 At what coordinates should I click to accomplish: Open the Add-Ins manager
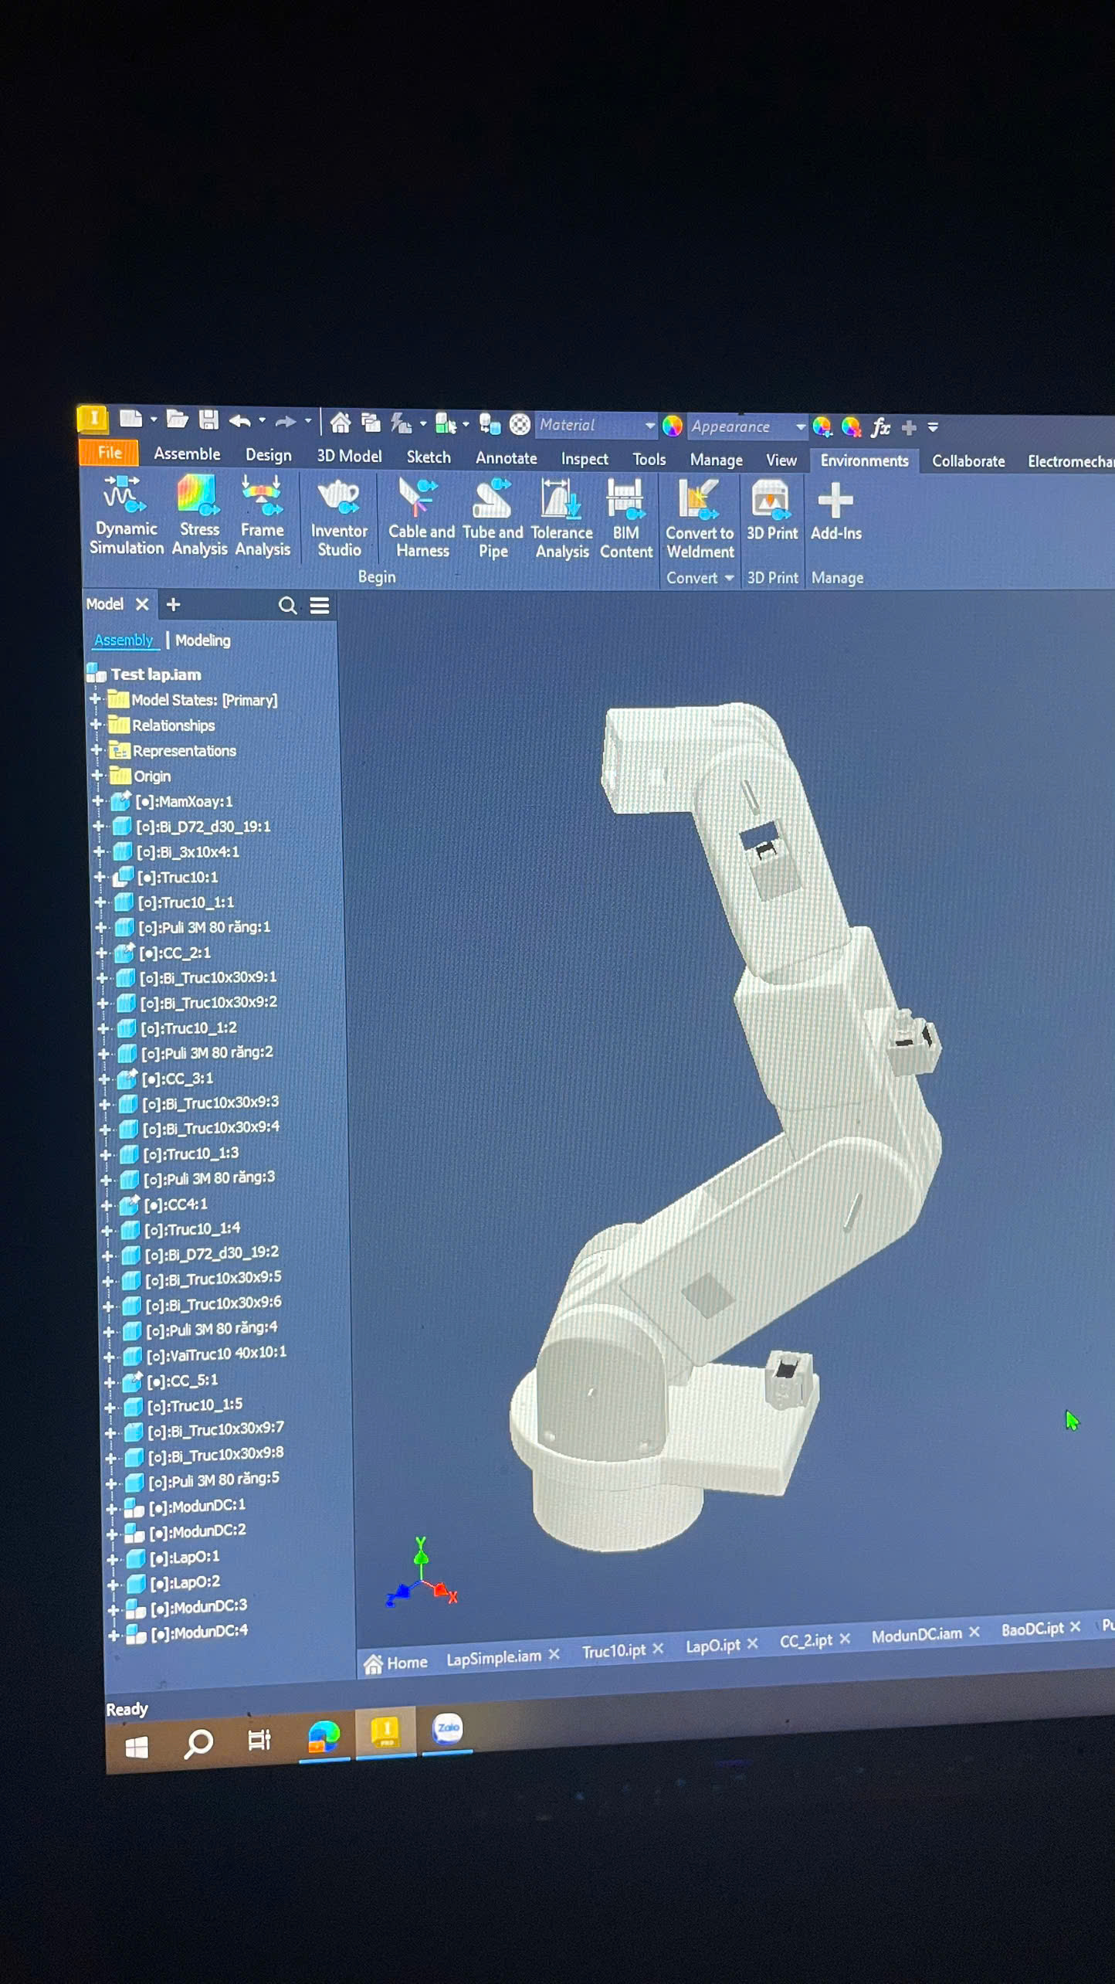pyautogui.click(x=835, y=511)
